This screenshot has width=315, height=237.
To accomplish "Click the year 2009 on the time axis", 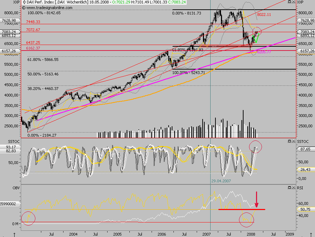I will 290,234.
